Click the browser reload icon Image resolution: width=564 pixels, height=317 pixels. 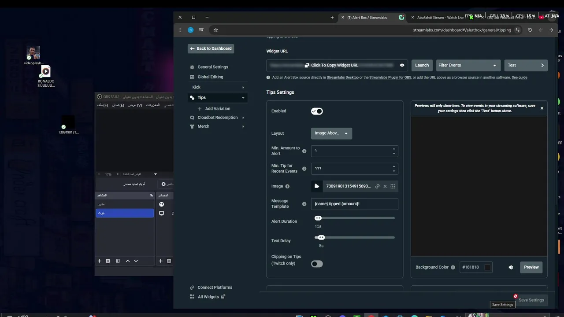[x=530, y=30]
